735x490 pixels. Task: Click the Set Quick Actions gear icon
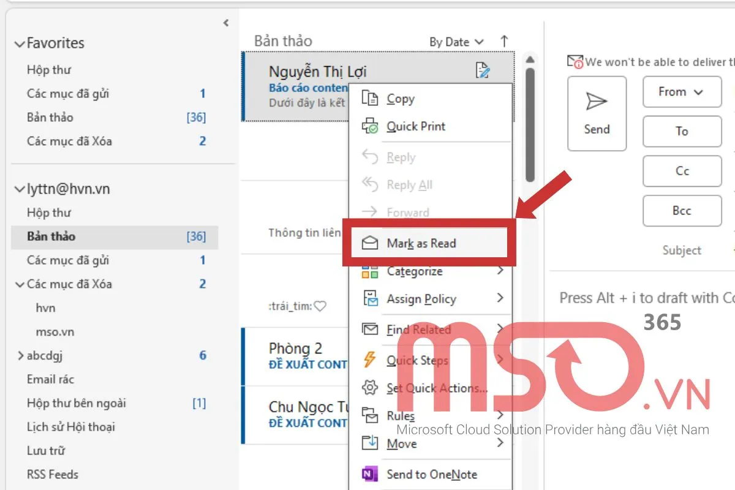(x=370, y=388)
